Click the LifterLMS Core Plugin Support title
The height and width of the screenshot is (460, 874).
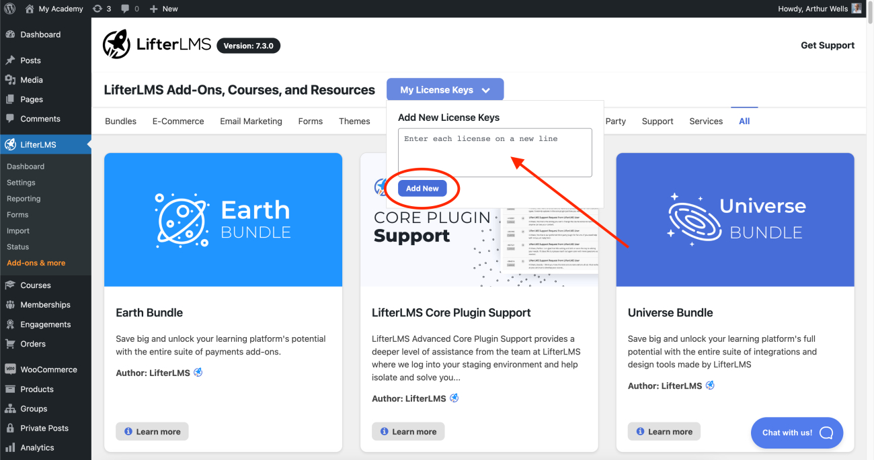click(451, 313)
